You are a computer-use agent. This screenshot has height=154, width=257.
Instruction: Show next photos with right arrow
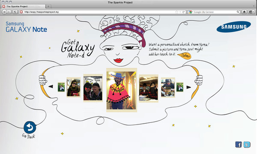[188, 87]
